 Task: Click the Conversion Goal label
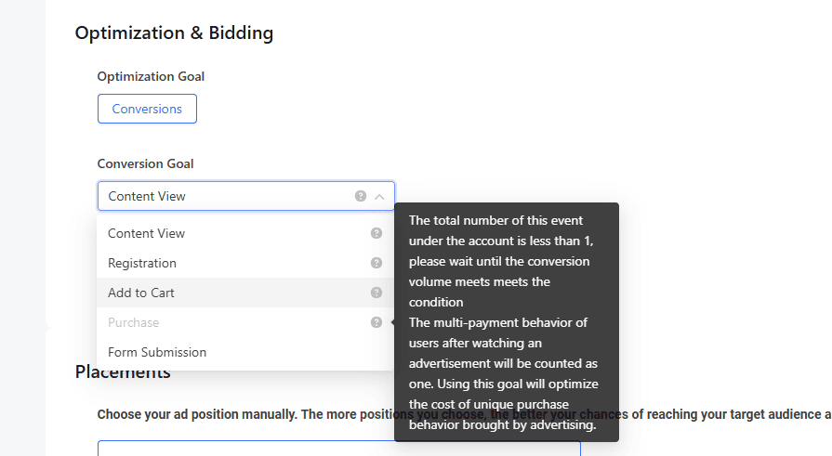(x=145, y=163)
